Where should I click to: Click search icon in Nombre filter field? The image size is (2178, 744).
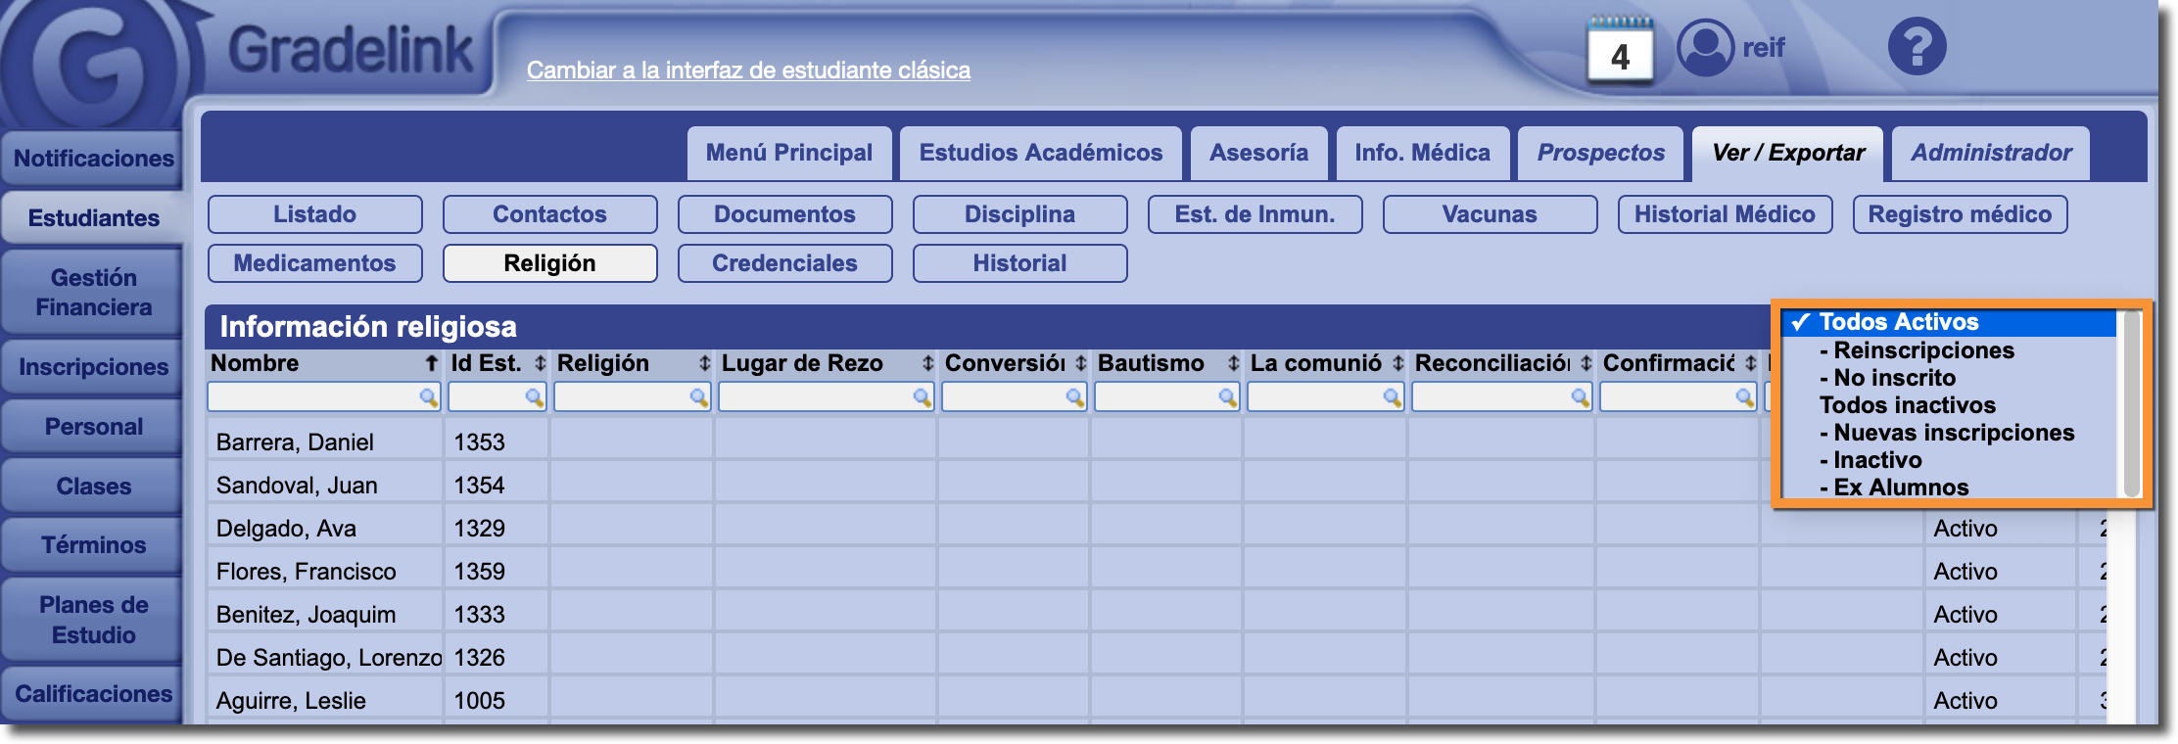point(428,396)
